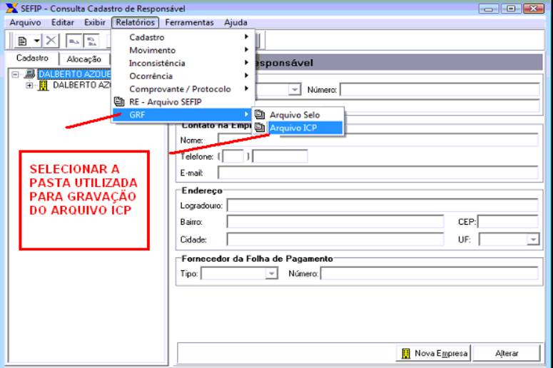Click the Logradouro input field
553x368 pixels.
pyautogui.click(x=382, y=205)
